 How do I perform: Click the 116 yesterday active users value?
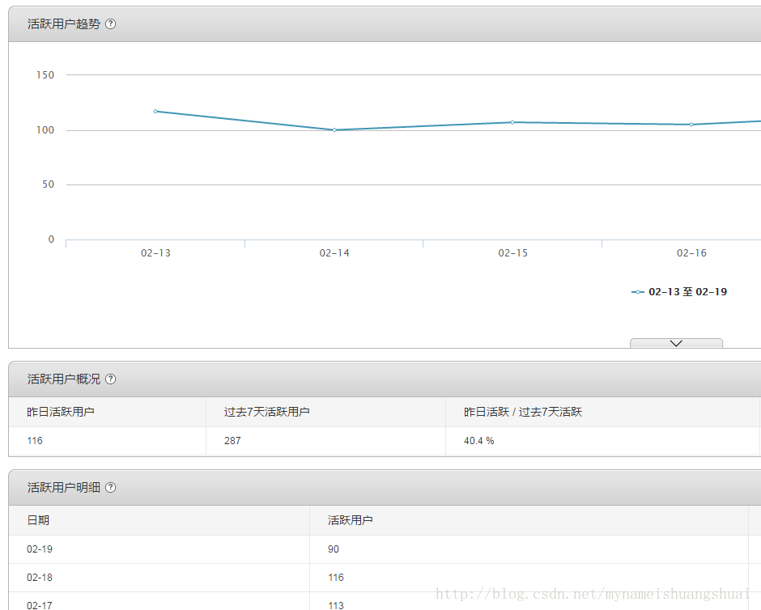tap(35, 441)
